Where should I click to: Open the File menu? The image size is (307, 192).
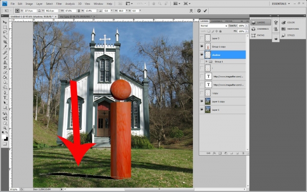(12, 4)
